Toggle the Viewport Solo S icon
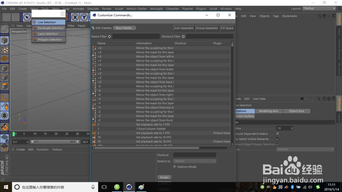The height and width of the screenshot is (192, 342). pos(4,115)
